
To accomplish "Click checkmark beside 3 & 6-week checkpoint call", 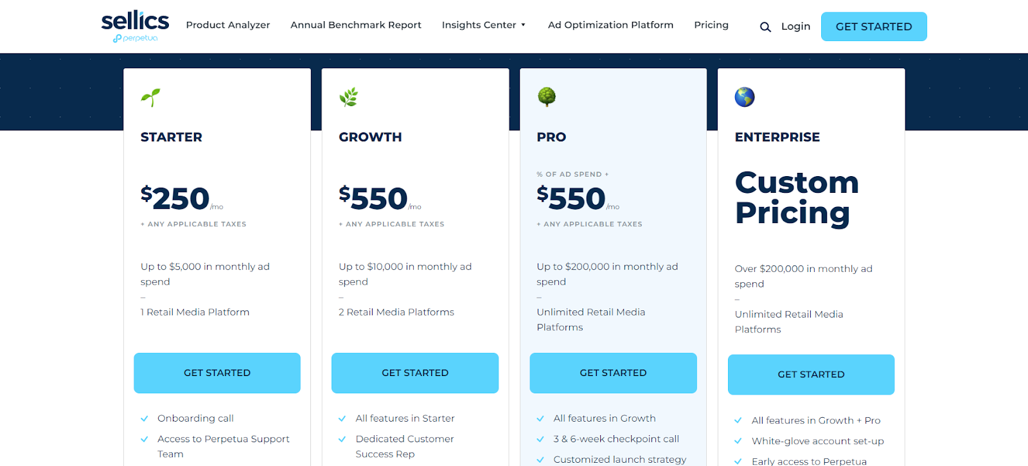I will coord(540,439).
